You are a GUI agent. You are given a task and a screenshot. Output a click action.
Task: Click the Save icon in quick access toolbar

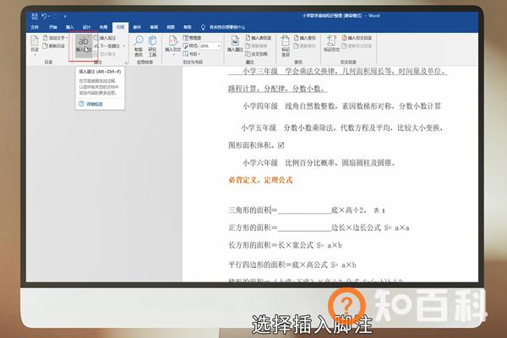pyautogui.click(x=35, y=16)
